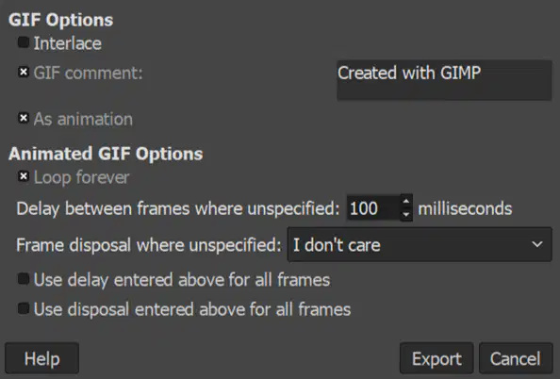Toggle the As animation checkbox
The image size is (560, 379).
(24, 118)
